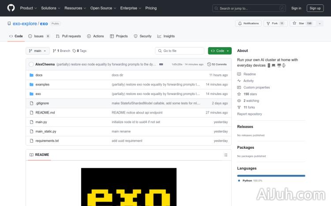331x206 pixels.
Task: Click the Sign up button
Action: coord(315,8)
